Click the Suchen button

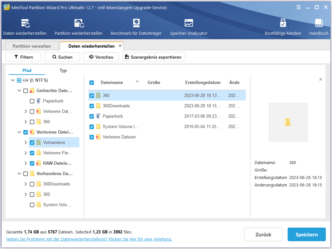coord(62,57)
